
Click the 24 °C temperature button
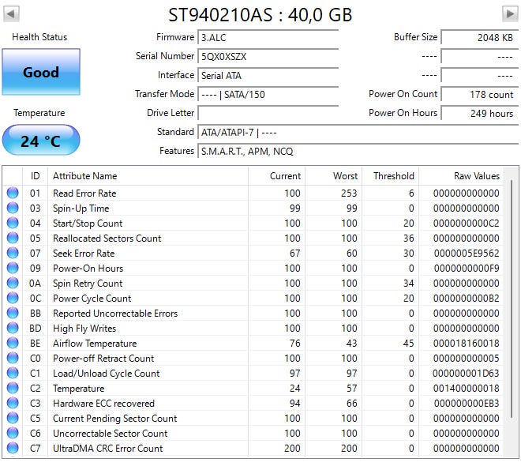pos(41,140)
